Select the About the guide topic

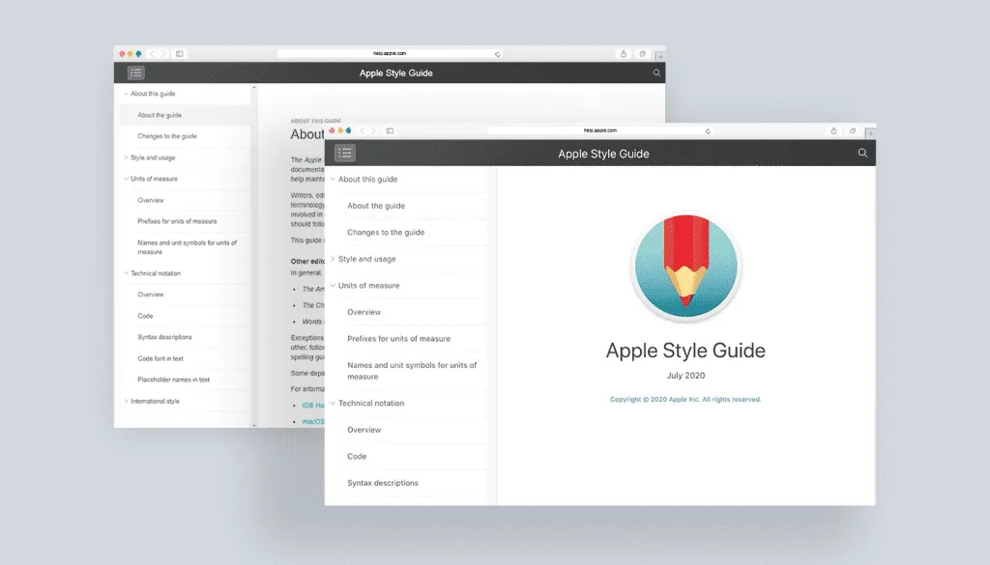click(x=378, y=205)
